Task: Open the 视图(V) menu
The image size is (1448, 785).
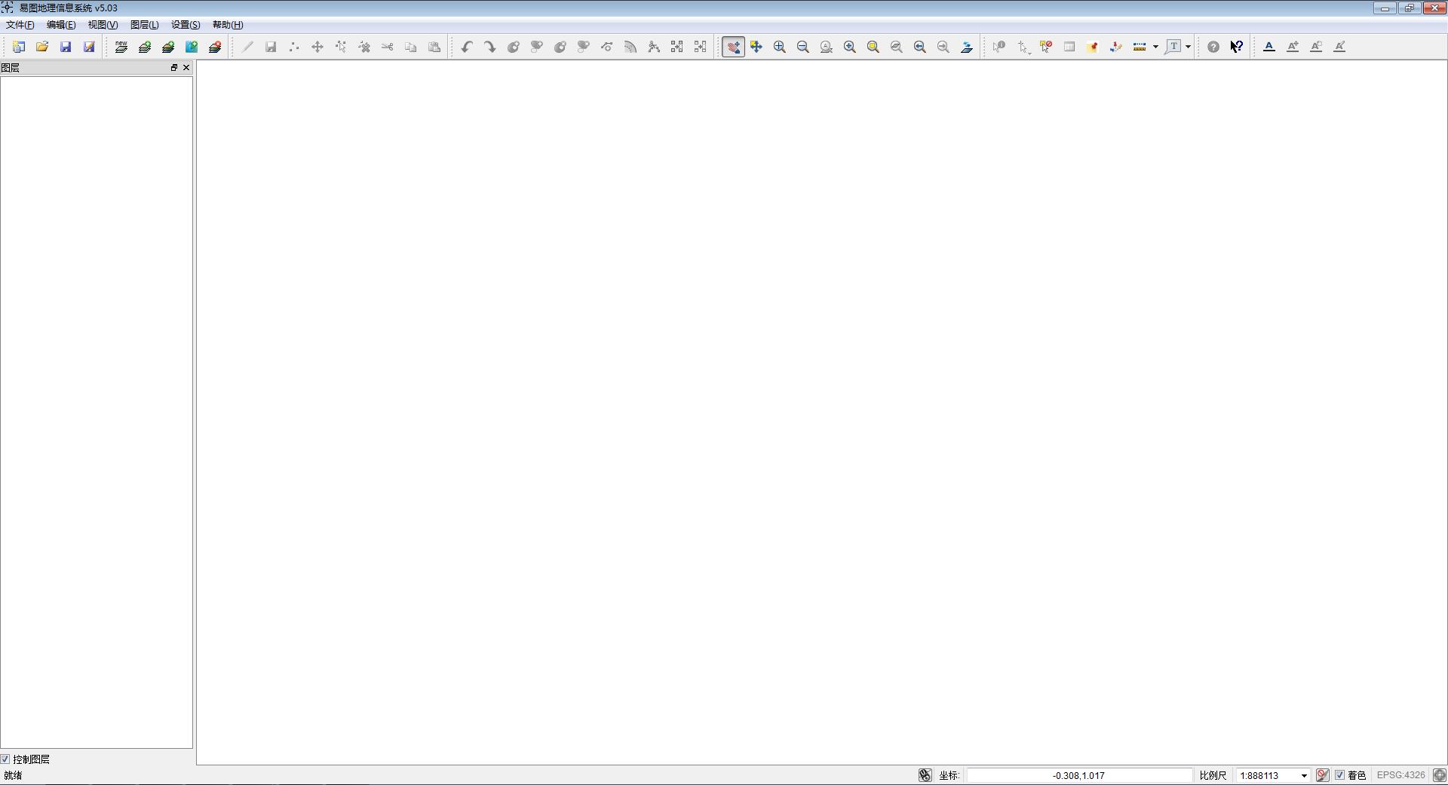Action: (103, 25)
